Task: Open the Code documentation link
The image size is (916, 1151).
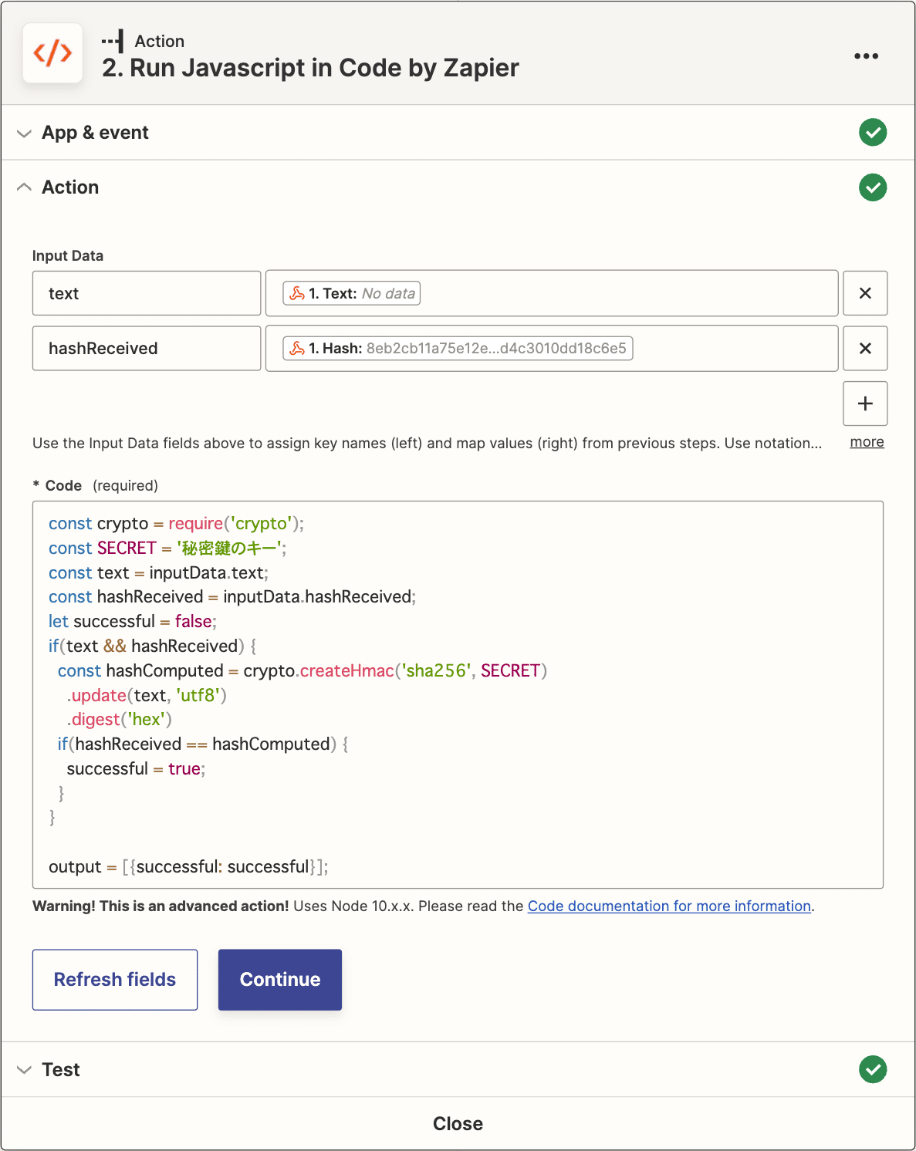Action: (x=668, y=906)
